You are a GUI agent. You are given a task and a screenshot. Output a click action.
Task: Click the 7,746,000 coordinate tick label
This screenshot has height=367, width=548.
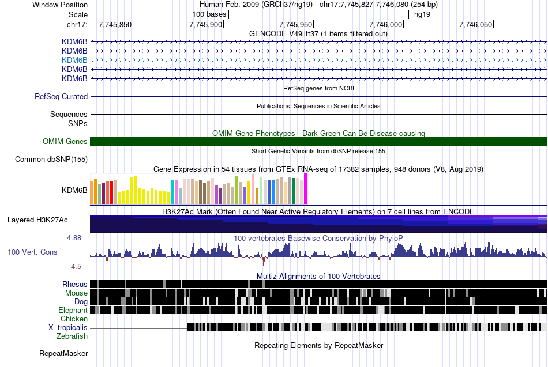(x=386, y=24)
